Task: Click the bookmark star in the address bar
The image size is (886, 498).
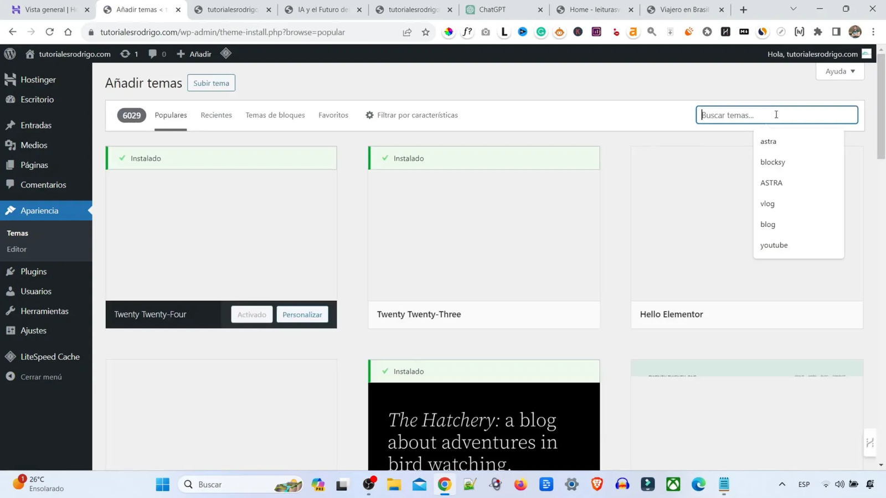Action: click(x=425, y=32)
